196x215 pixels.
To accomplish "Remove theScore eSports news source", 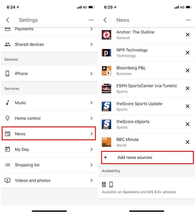I will point(188,124).
